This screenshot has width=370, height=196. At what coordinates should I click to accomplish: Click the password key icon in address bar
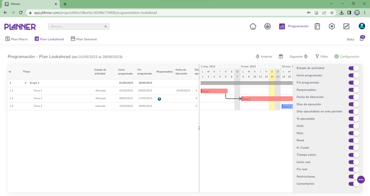click(309, 13)
